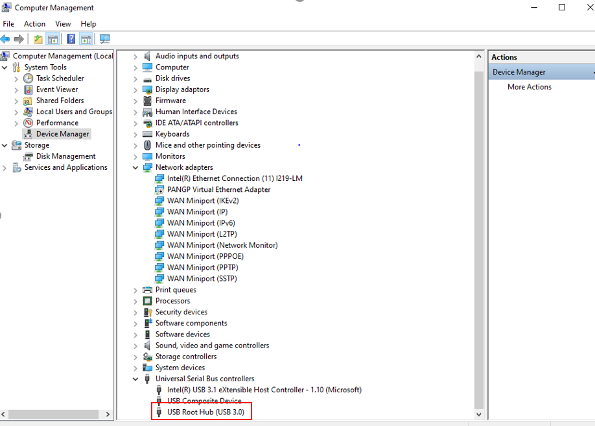Open the Action menu
Viewport: 595px width, 426px height.
click(x=34, y=24)
